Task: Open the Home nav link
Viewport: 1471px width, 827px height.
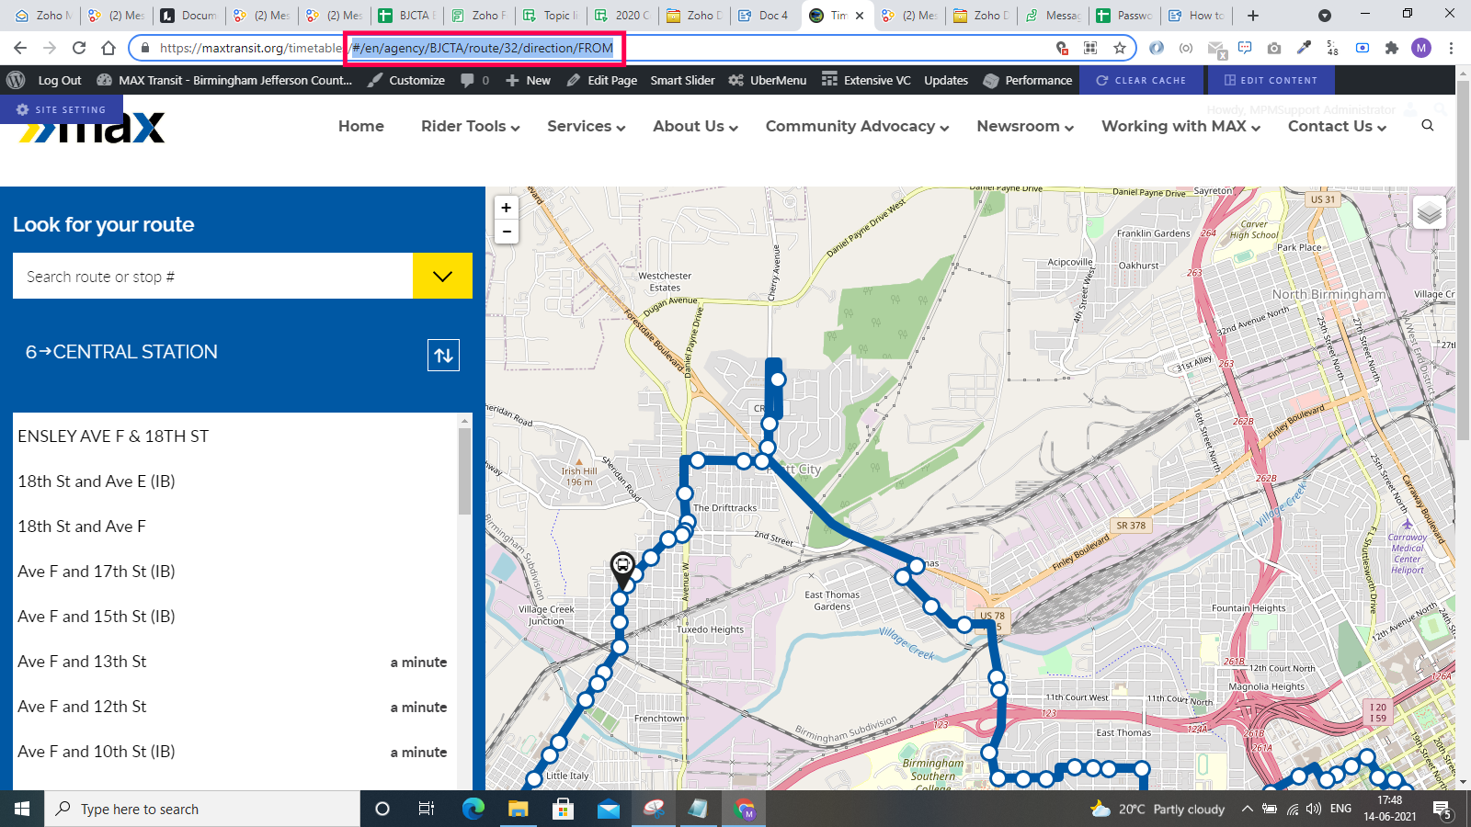Action: pyautogui.click(x=361, y=127)
